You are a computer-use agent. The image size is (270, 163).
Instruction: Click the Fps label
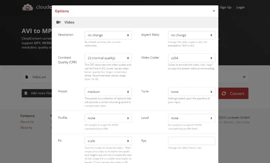pos(144,141)
